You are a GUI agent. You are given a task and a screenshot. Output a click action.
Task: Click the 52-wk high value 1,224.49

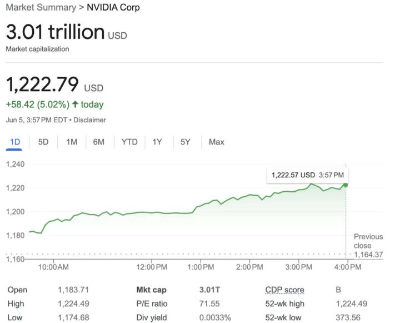(x=351, y=304)
